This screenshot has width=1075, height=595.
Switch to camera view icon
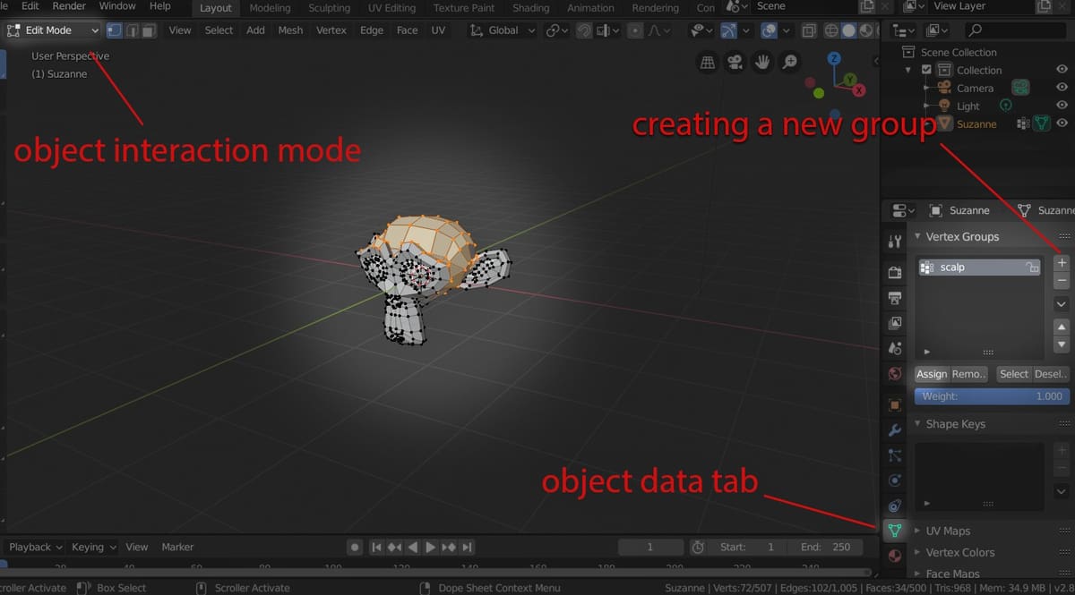pos(735,63)
